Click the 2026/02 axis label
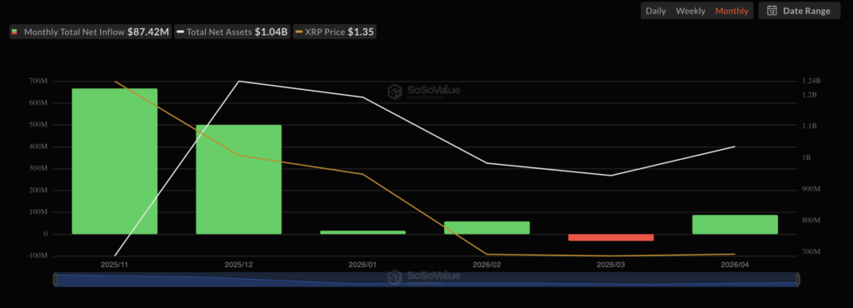The height and width of the screenshot is (308, 853). [x=486, y=265]
